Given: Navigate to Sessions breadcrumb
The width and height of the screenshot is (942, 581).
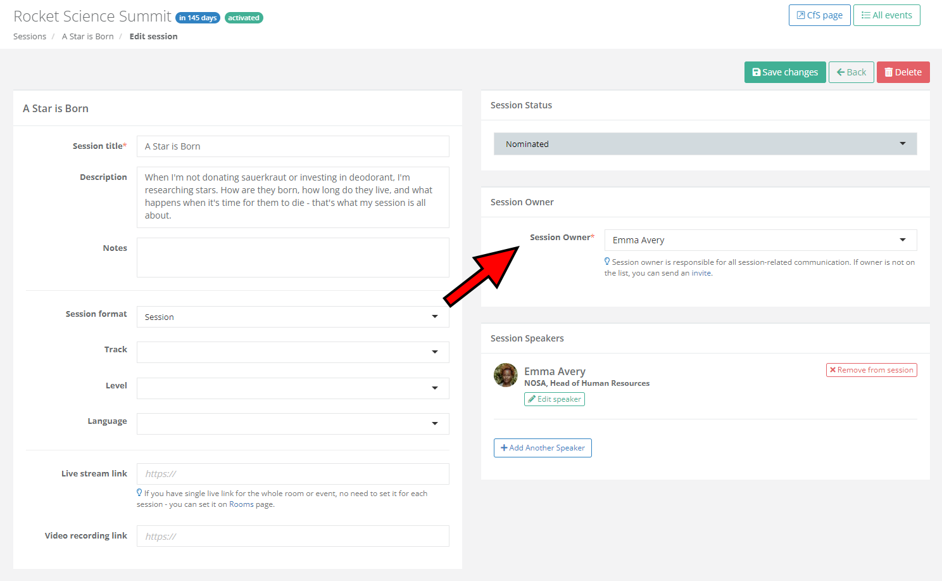Looking at the screenshot, I should (30, 37).
